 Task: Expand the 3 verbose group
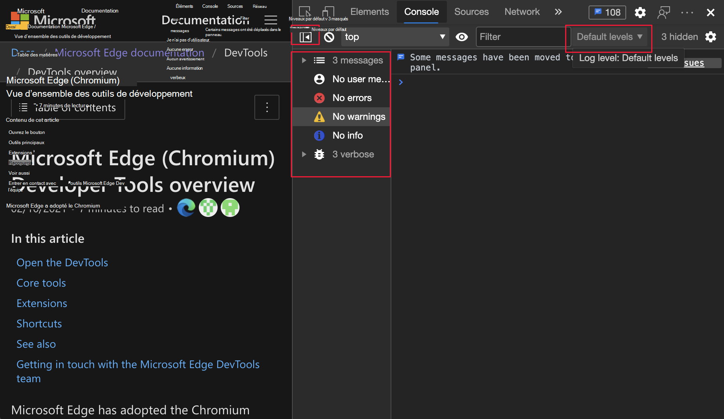point(304,154)
